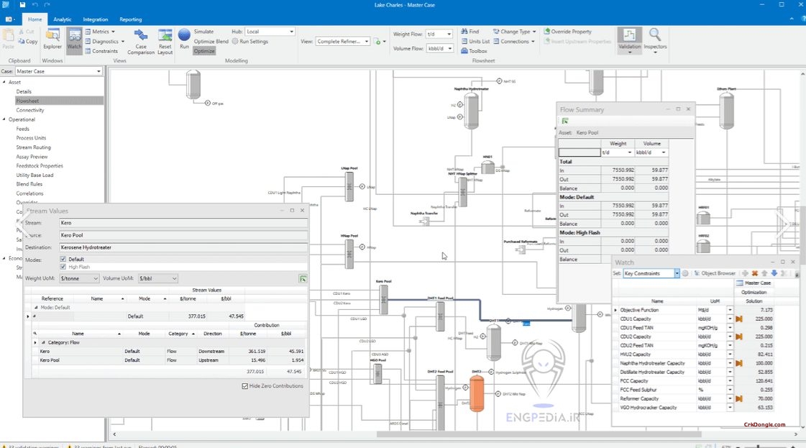Open Connections menu button
This screenshot has height=448, width=806.
514,41
